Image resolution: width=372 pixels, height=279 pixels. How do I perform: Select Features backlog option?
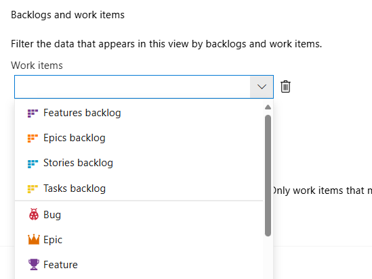pos(139,113)
